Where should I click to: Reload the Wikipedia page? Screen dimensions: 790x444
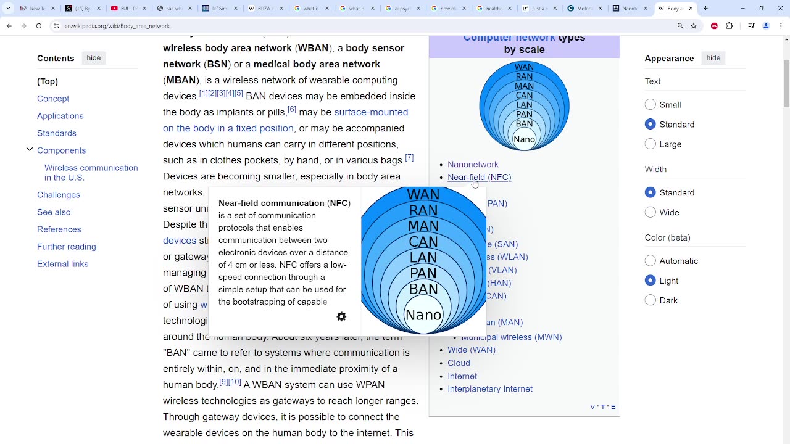(38, 26)
